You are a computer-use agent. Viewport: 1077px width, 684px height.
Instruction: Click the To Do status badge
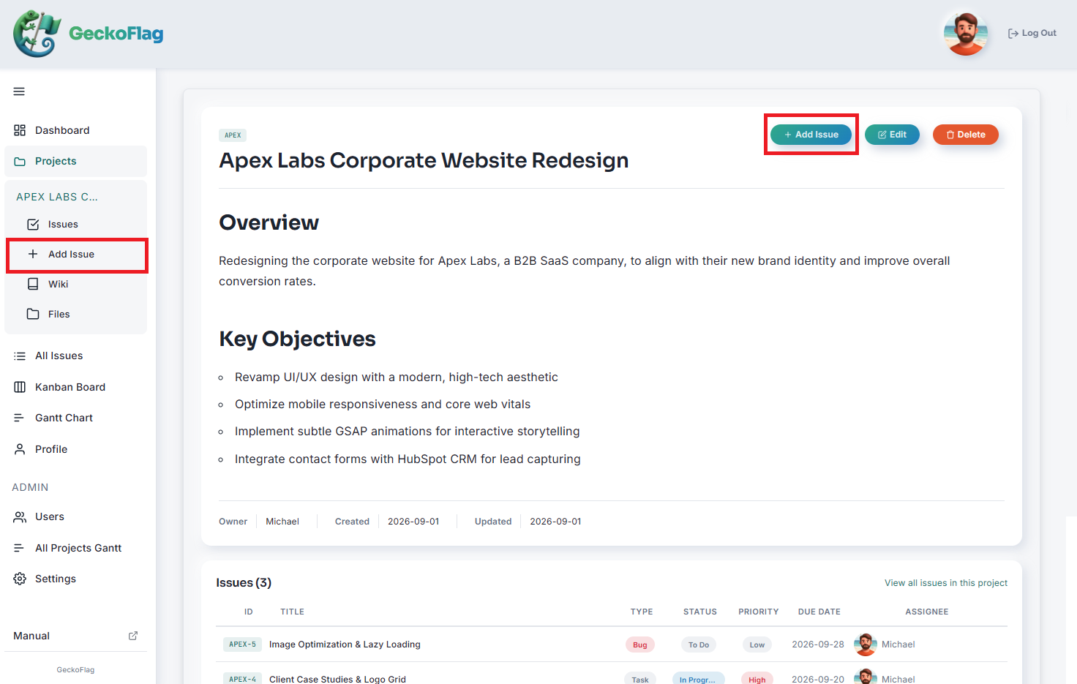click(699, 644)
